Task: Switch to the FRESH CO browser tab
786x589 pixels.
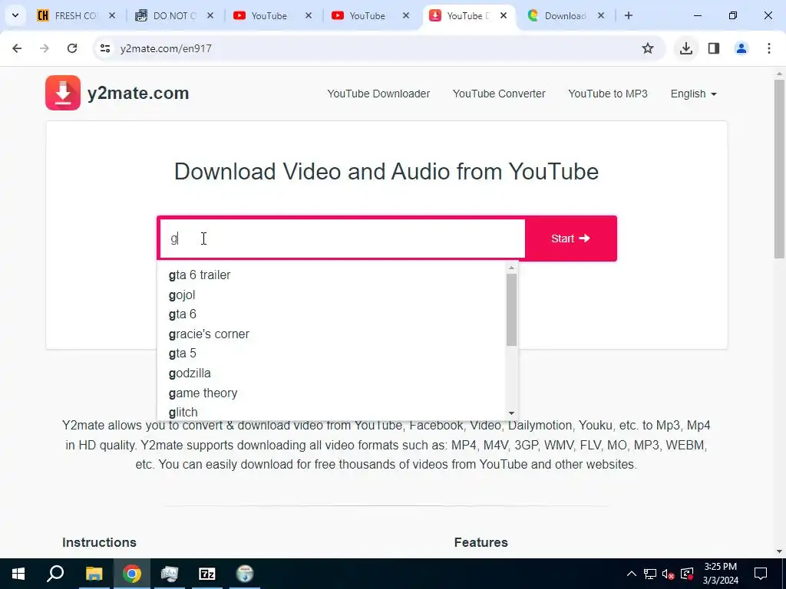Action: pos(76,15)
